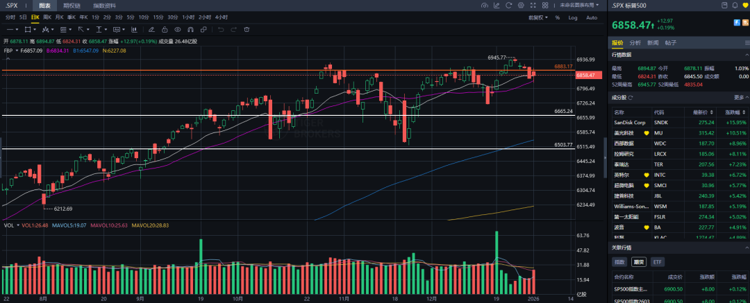Switch to the 期权链 tab

pyautogui.click(x=72, y=6)
